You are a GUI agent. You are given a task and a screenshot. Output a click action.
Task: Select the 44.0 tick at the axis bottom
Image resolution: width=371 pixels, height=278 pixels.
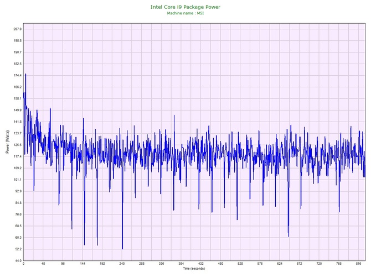coord(17,260)
